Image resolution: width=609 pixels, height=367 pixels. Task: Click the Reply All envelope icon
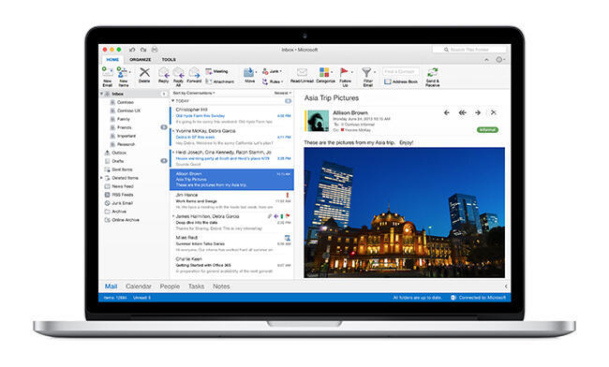178,72
